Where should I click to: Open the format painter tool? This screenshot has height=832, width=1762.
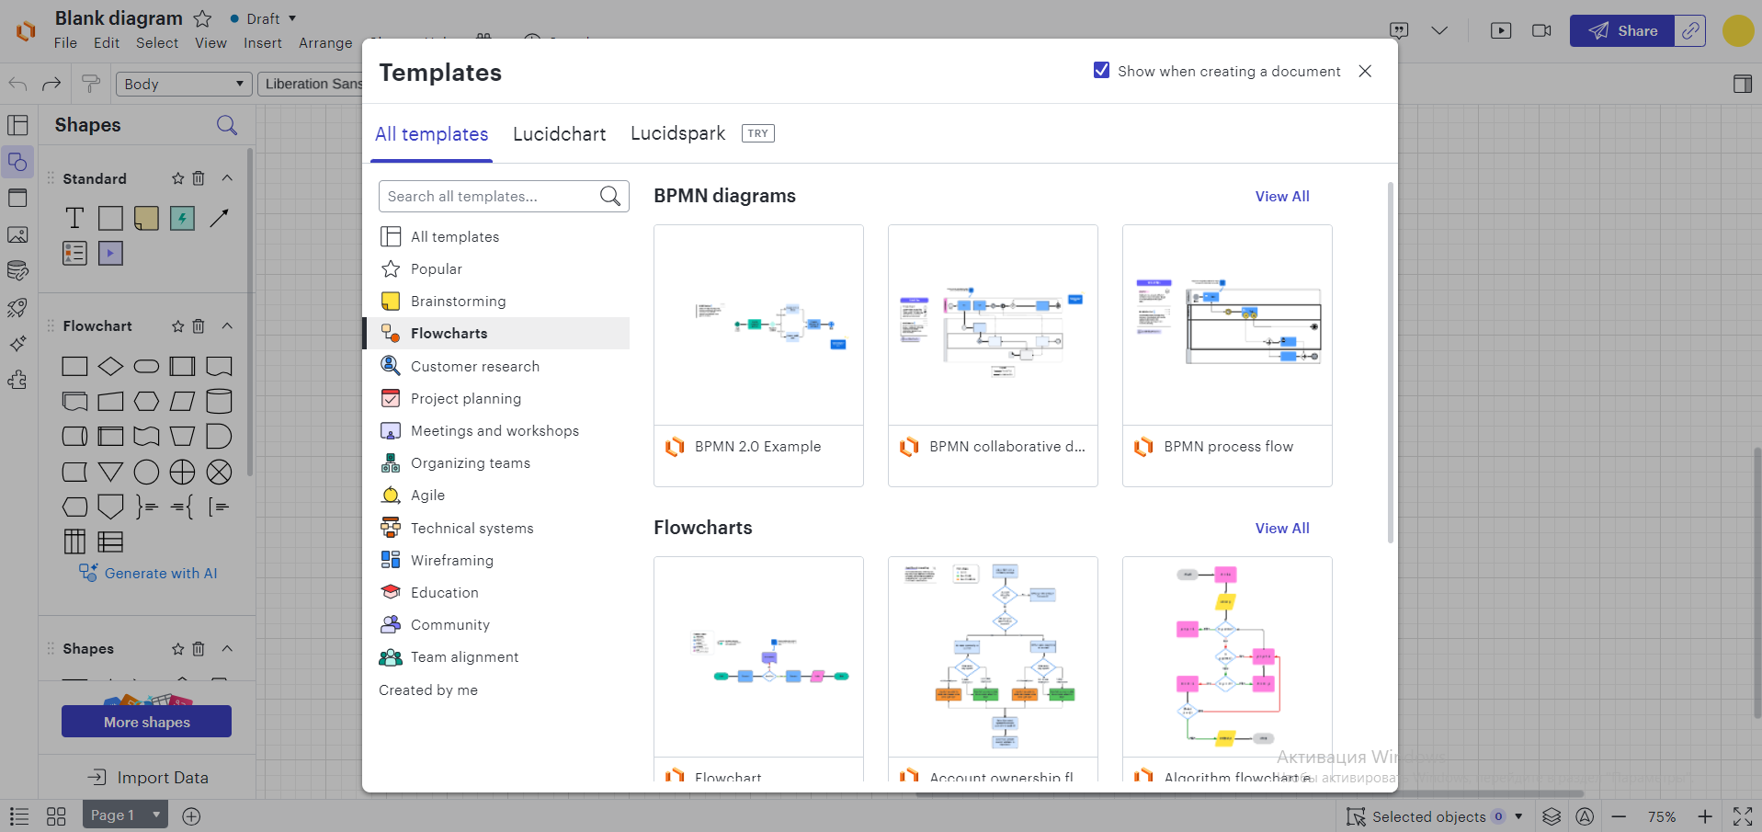point(90,84)
